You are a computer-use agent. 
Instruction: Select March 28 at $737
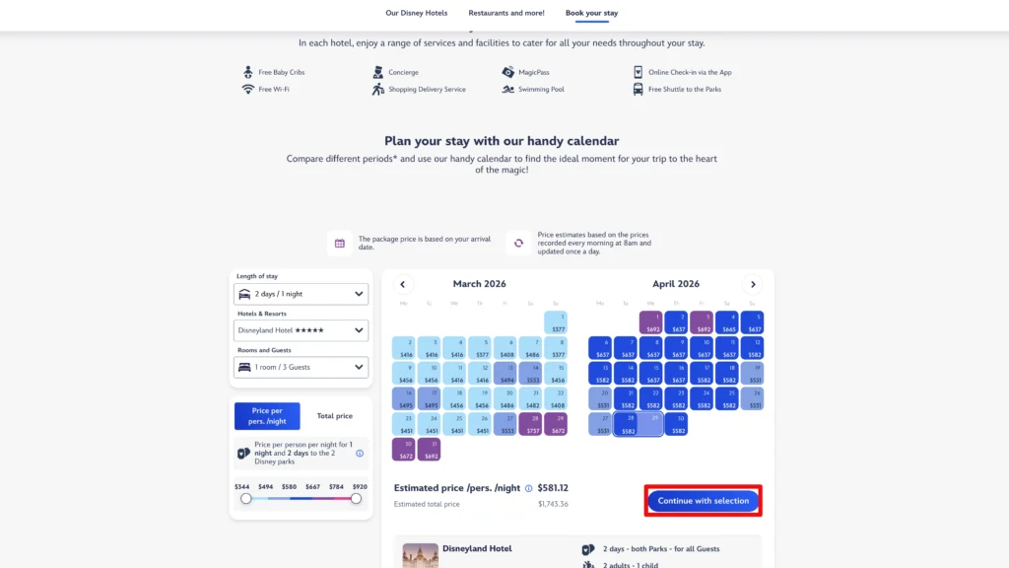[x=531, y=424]
